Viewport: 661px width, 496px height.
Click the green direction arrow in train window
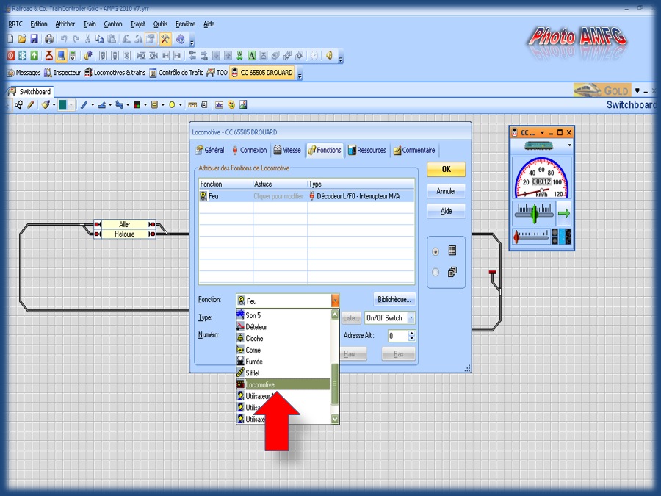563,213
